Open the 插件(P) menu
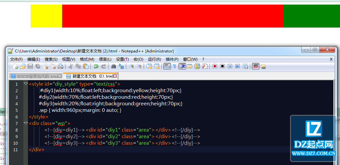This screenshot has height=165, width=340. [x=172, y=59]
